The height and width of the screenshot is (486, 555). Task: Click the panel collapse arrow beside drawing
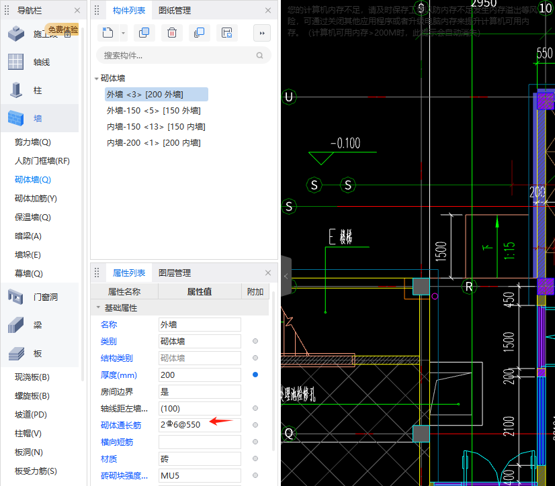(x=286, y=277)
